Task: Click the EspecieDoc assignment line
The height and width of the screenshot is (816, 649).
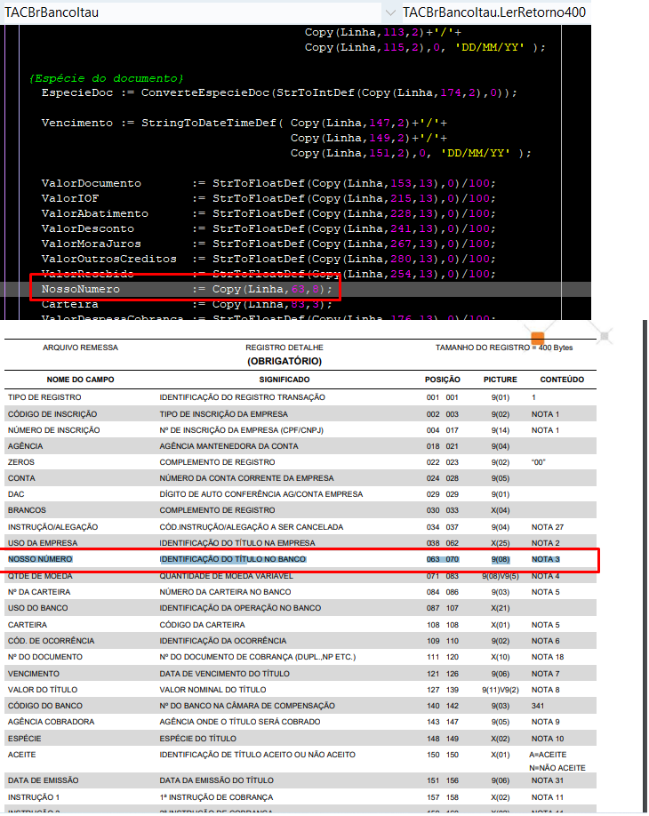Action: pos(279,93)
